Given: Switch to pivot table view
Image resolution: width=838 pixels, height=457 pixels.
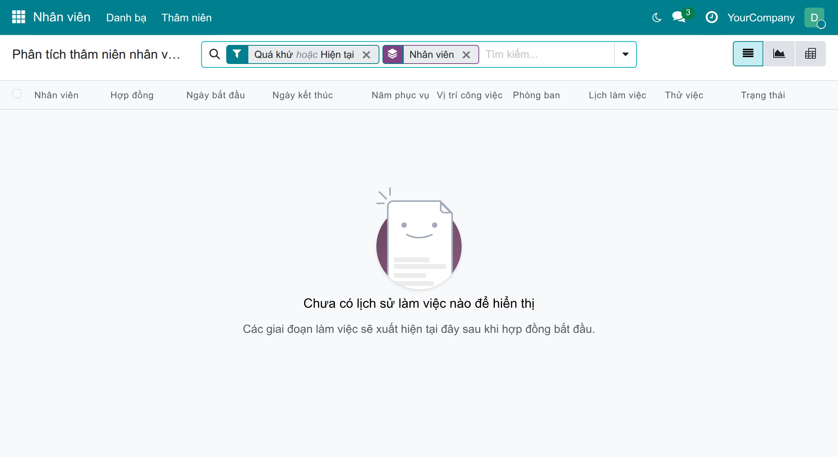Looking at the screenshot, I should 810,54.
